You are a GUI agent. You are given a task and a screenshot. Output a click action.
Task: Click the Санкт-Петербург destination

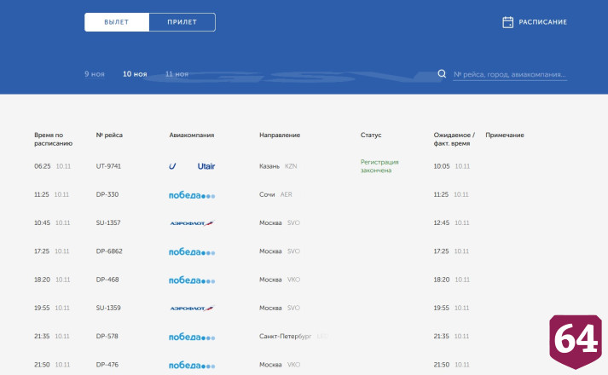pos(286,337)
